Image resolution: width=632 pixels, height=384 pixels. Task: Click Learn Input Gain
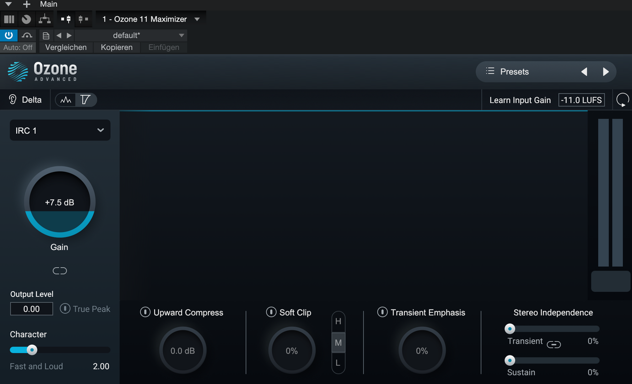coord(520,100)
